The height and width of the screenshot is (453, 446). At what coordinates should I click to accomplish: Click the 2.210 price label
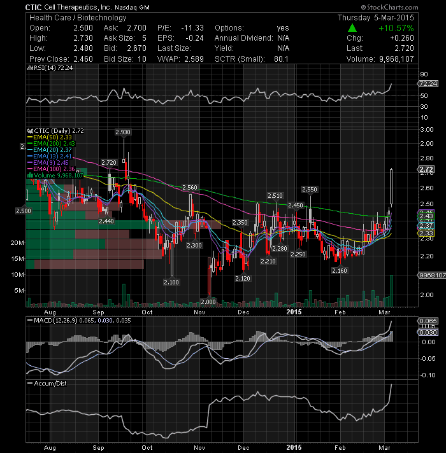click(268, 261)
